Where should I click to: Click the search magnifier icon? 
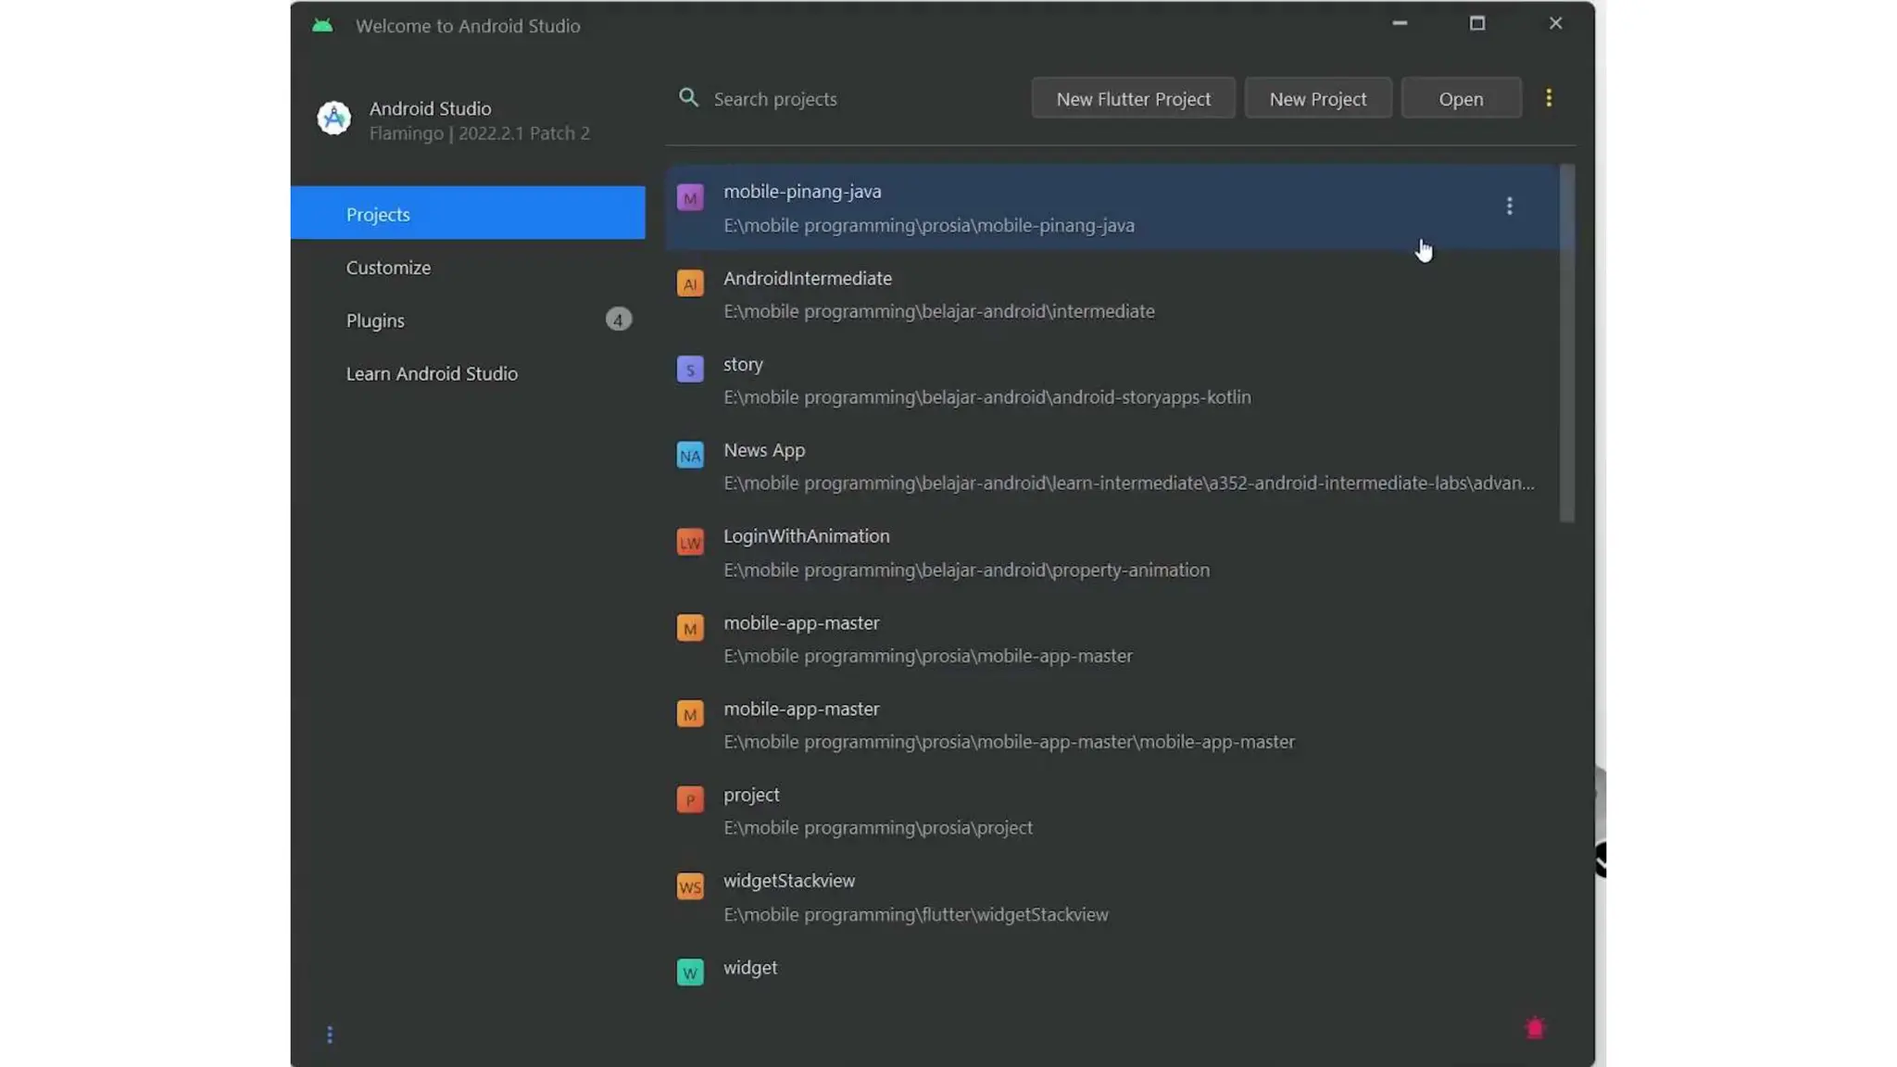pyautogui.click(x=688, y=97)
